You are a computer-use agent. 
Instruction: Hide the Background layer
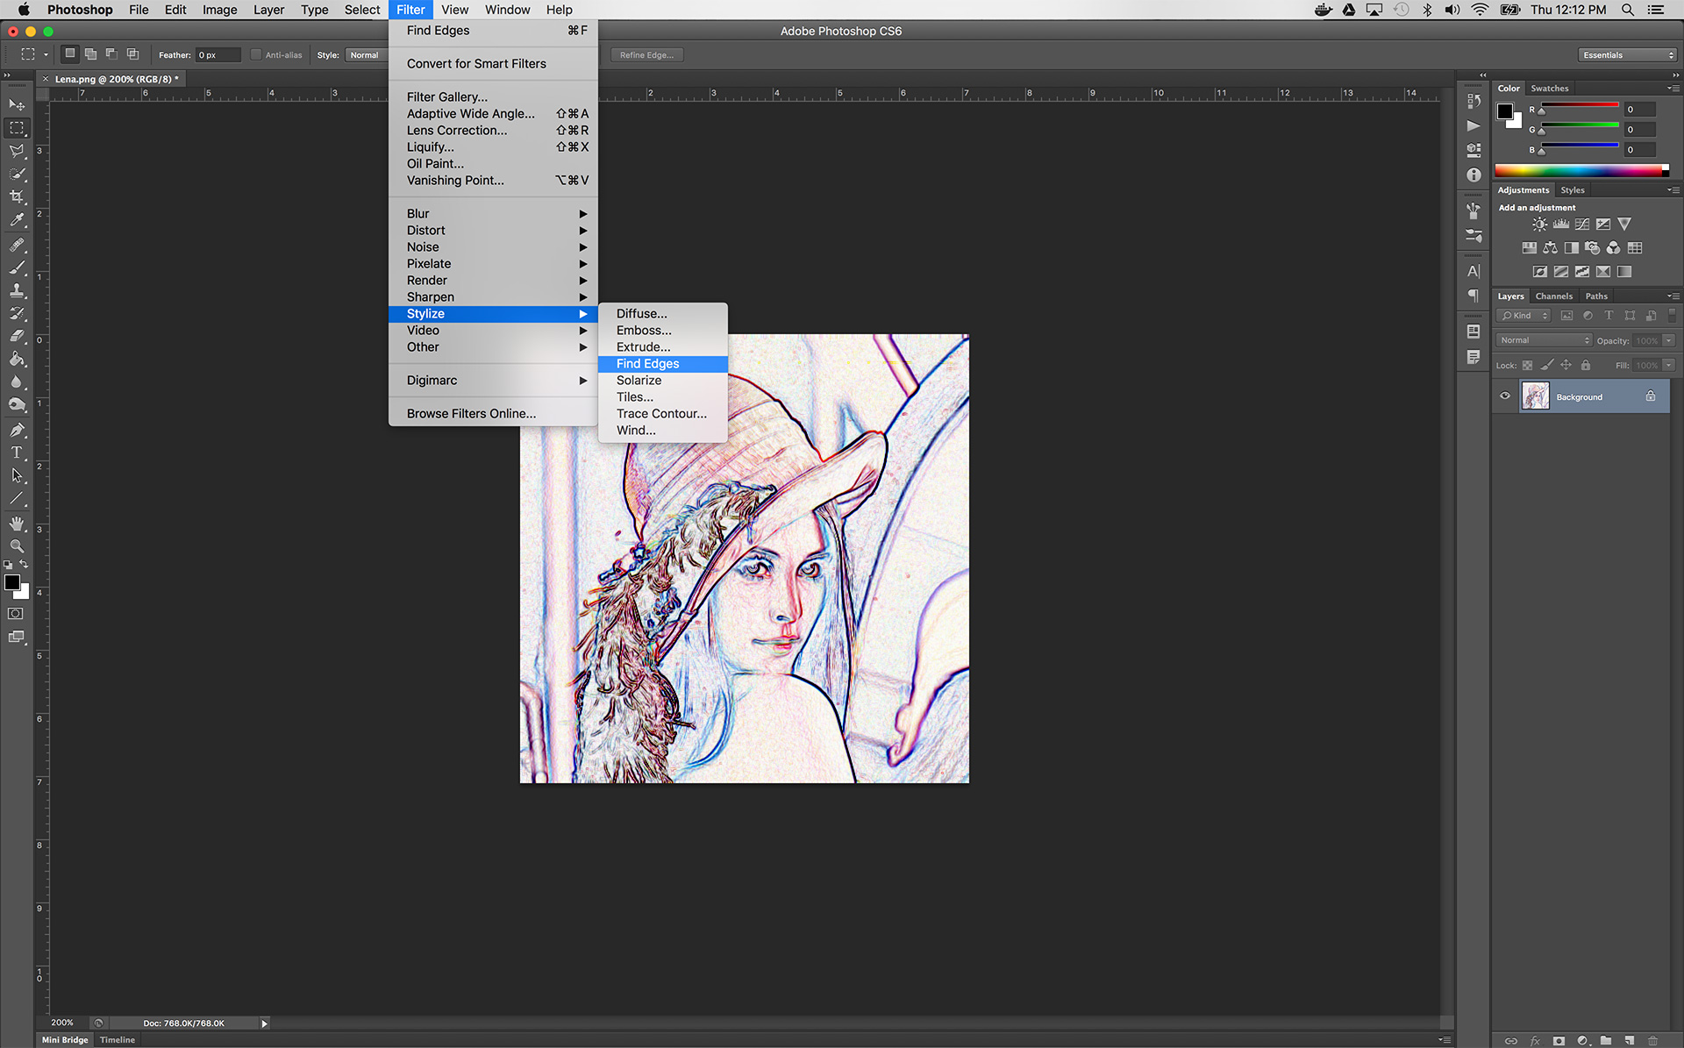coord(1505,396)
